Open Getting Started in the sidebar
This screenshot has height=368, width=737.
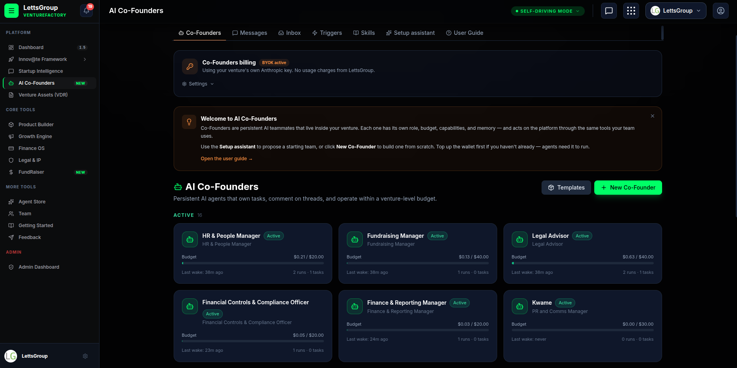tap(50, 226)
